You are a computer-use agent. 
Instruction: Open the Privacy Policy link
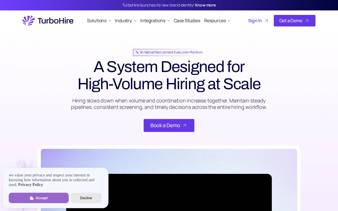31,185
